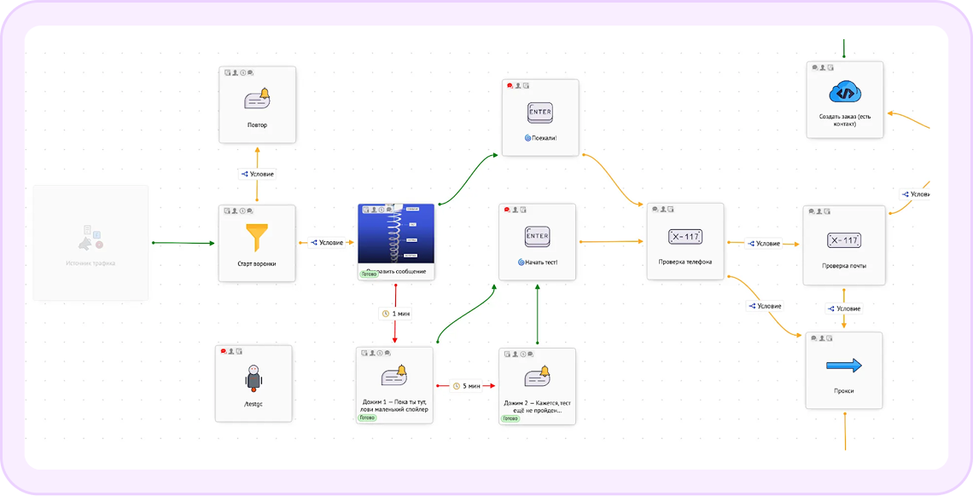This screenshot has width=973, height=496.
Task: Click the blue arrow icon in Прокси block
Action: pos(844,366)
